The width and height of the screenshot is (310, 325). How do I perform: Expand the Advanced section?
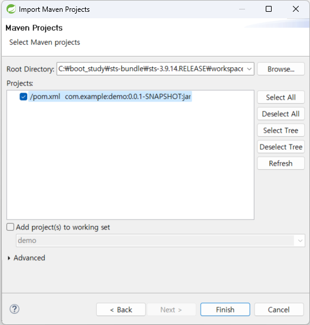coord(9,258)
